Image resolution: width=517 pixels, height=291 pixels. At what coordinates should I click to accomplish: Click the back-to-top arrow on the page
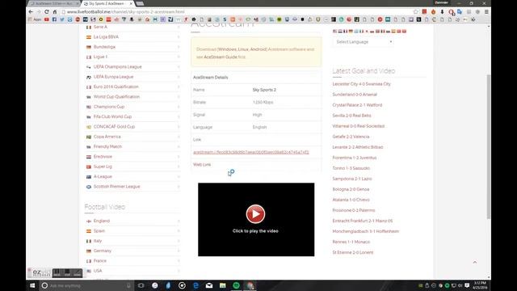pyautogui.click(x=475, y=262)
